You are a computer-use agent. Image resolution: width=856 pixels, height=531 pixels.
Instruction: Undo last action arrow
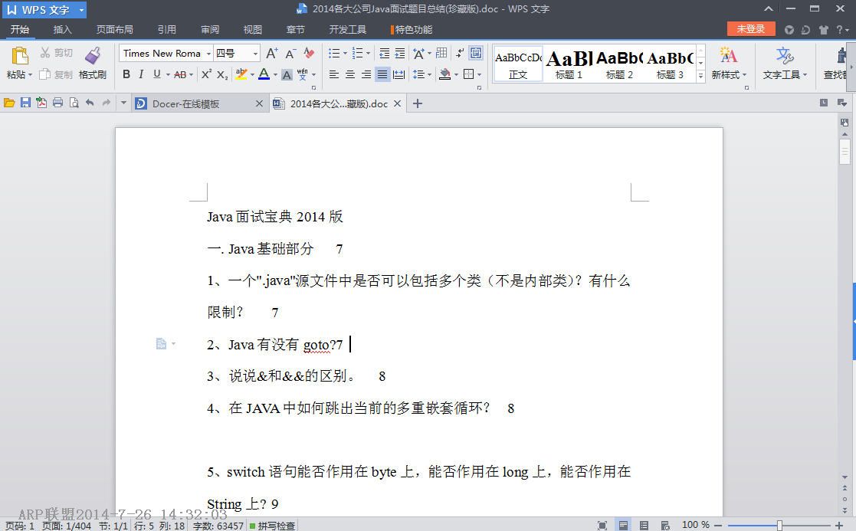[90, 103]
